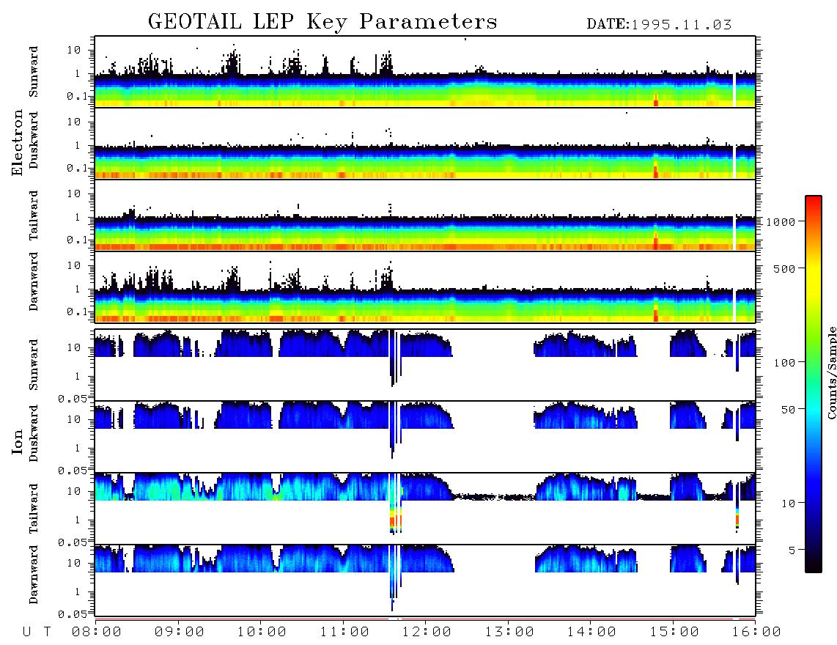
Task: Click the "08:00" time tick label
Action: [97, 632]
